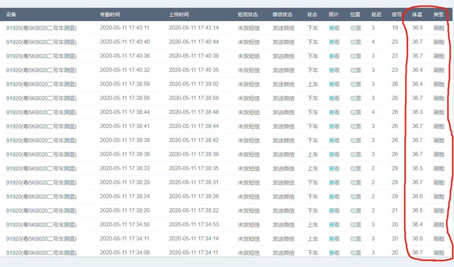Click the 上传时间 column header
Viewport: 454px width, 267px height.
tap(178, 14)
